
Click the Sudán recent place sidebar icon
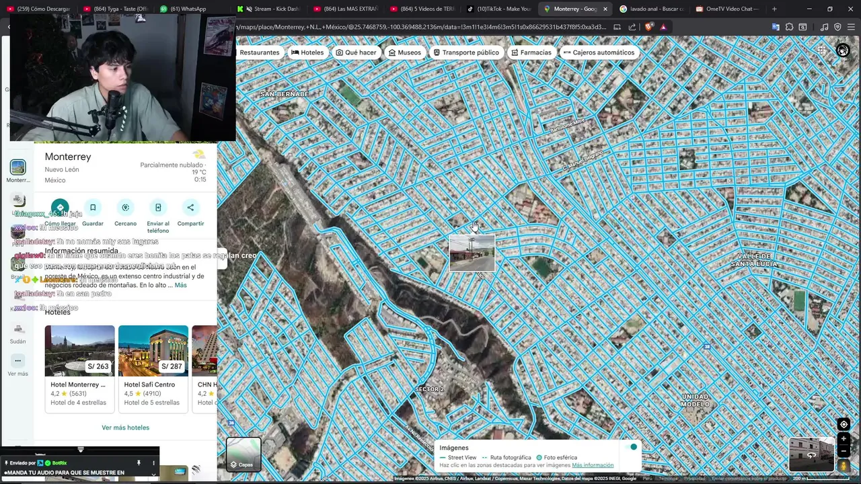(18, 329)
